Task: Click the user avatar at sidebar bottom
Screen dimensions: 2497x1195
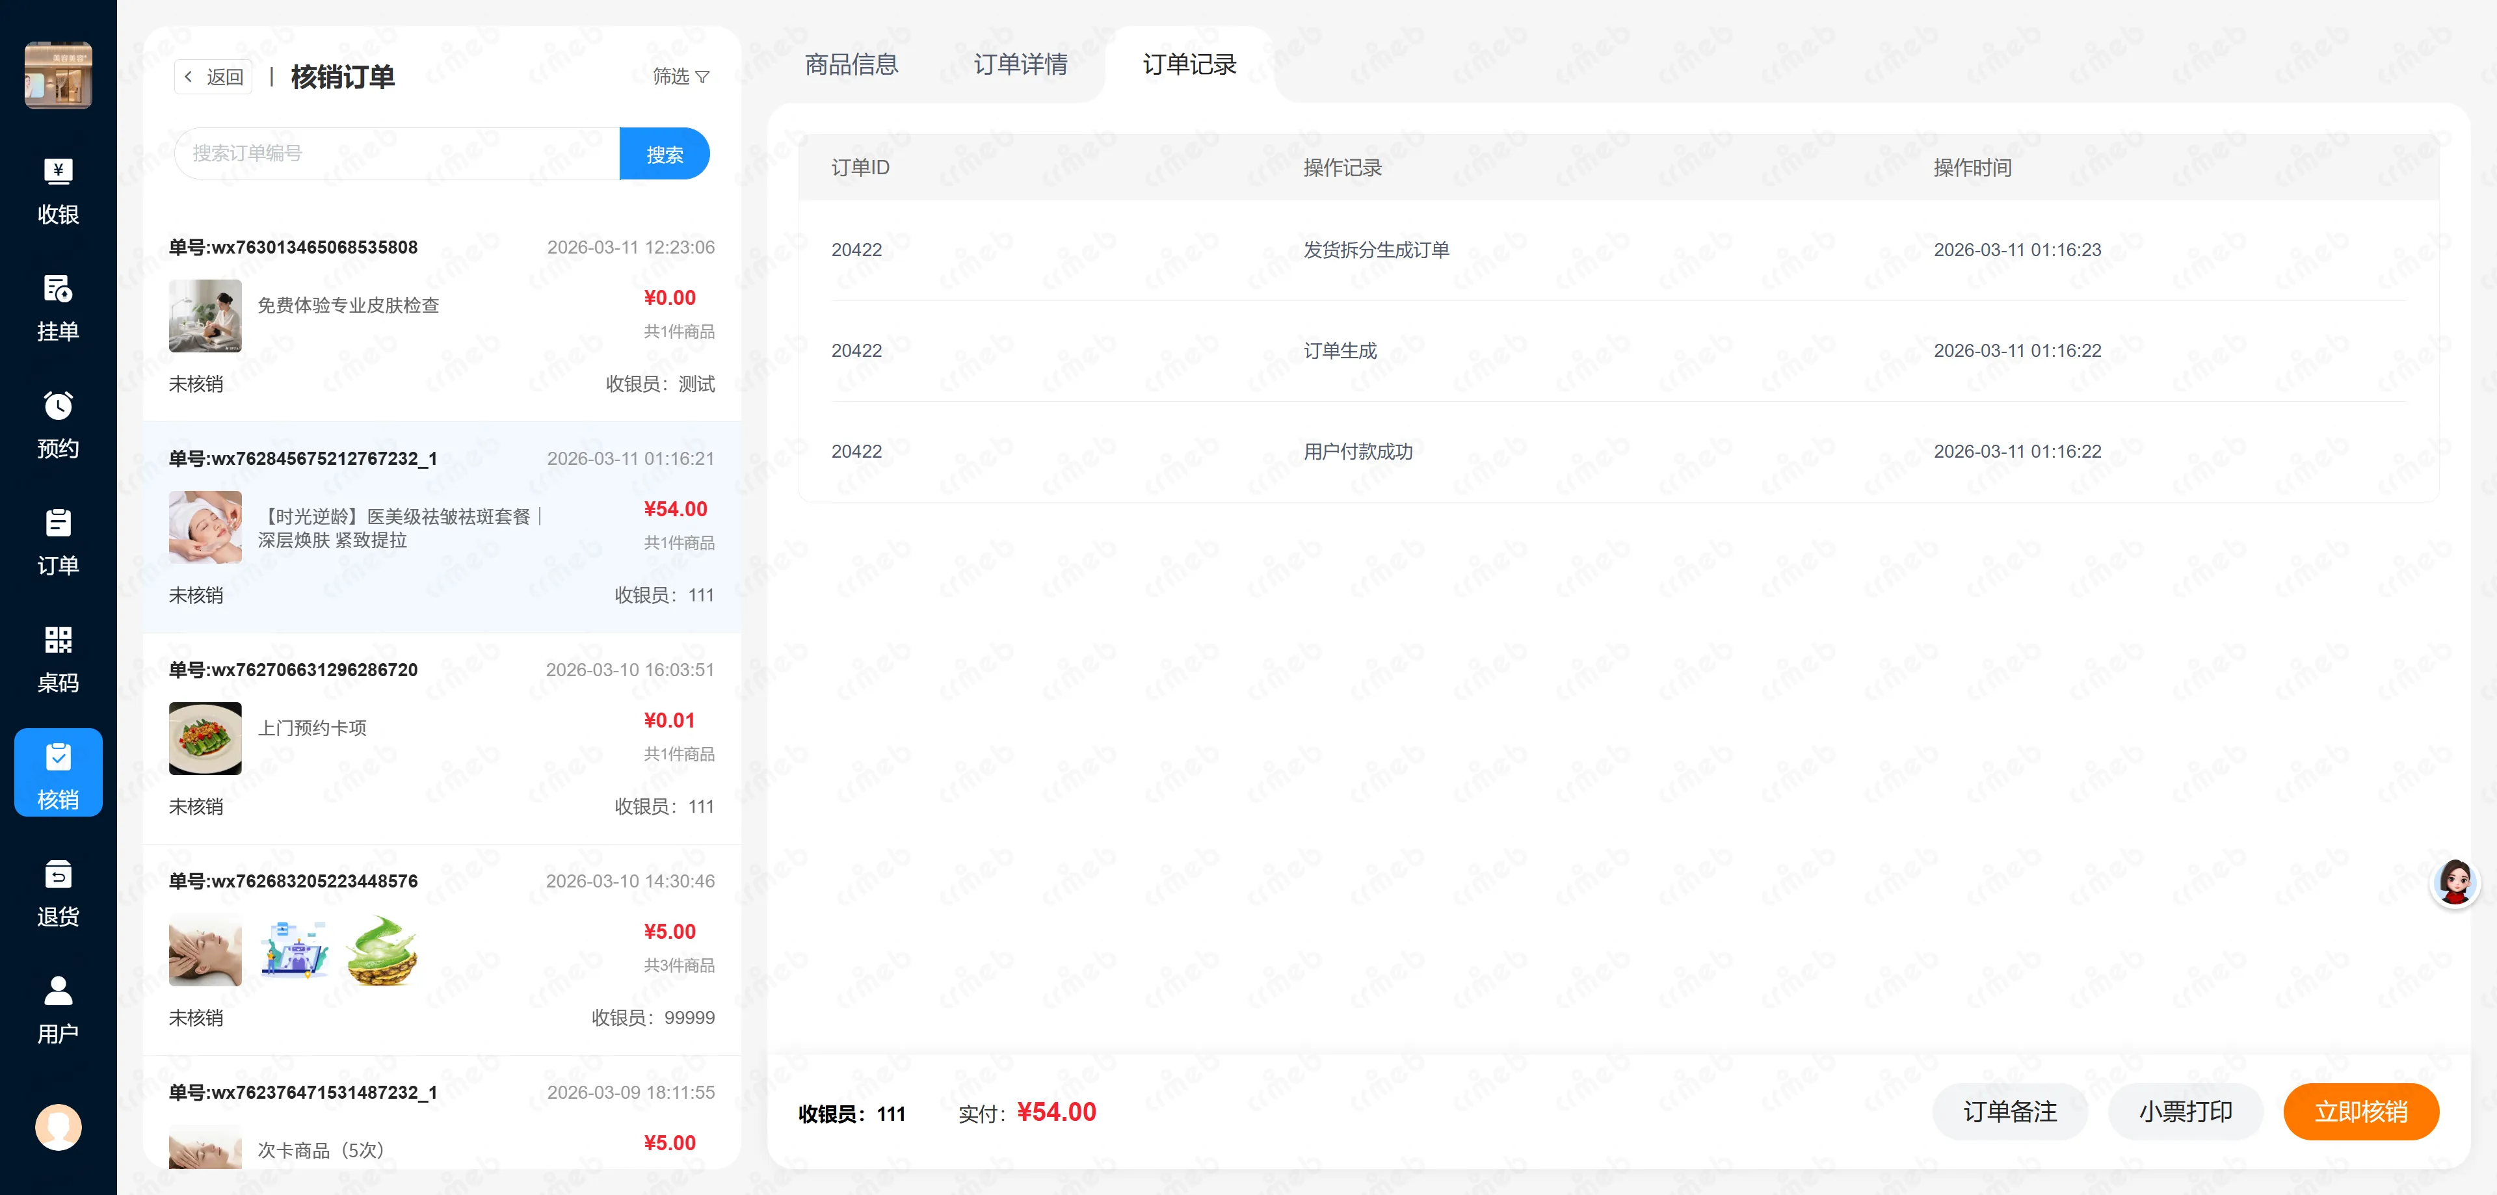Action: 58,1127
